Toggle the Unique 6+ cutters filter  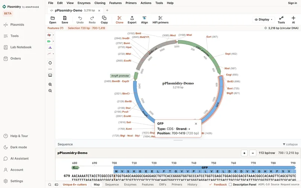(74, 185)
